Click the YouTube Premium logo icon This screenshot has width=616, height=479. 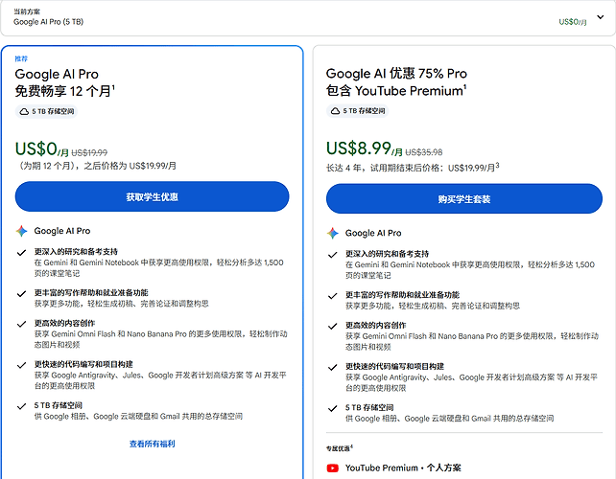pyautogui.click(x=332, y=468)
